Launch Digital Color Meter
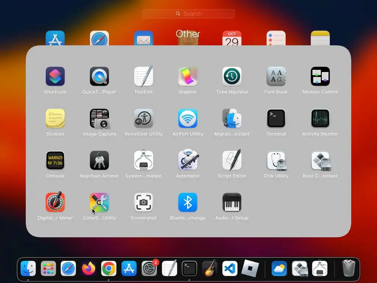 click(x=55, y=202)
